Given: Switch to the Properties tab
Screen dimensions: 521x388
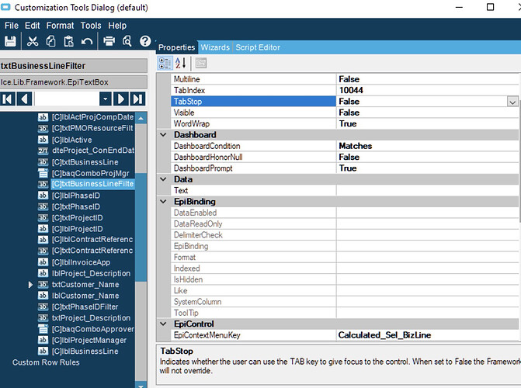Looking at the screenshot, I should [x=176, y=47].
